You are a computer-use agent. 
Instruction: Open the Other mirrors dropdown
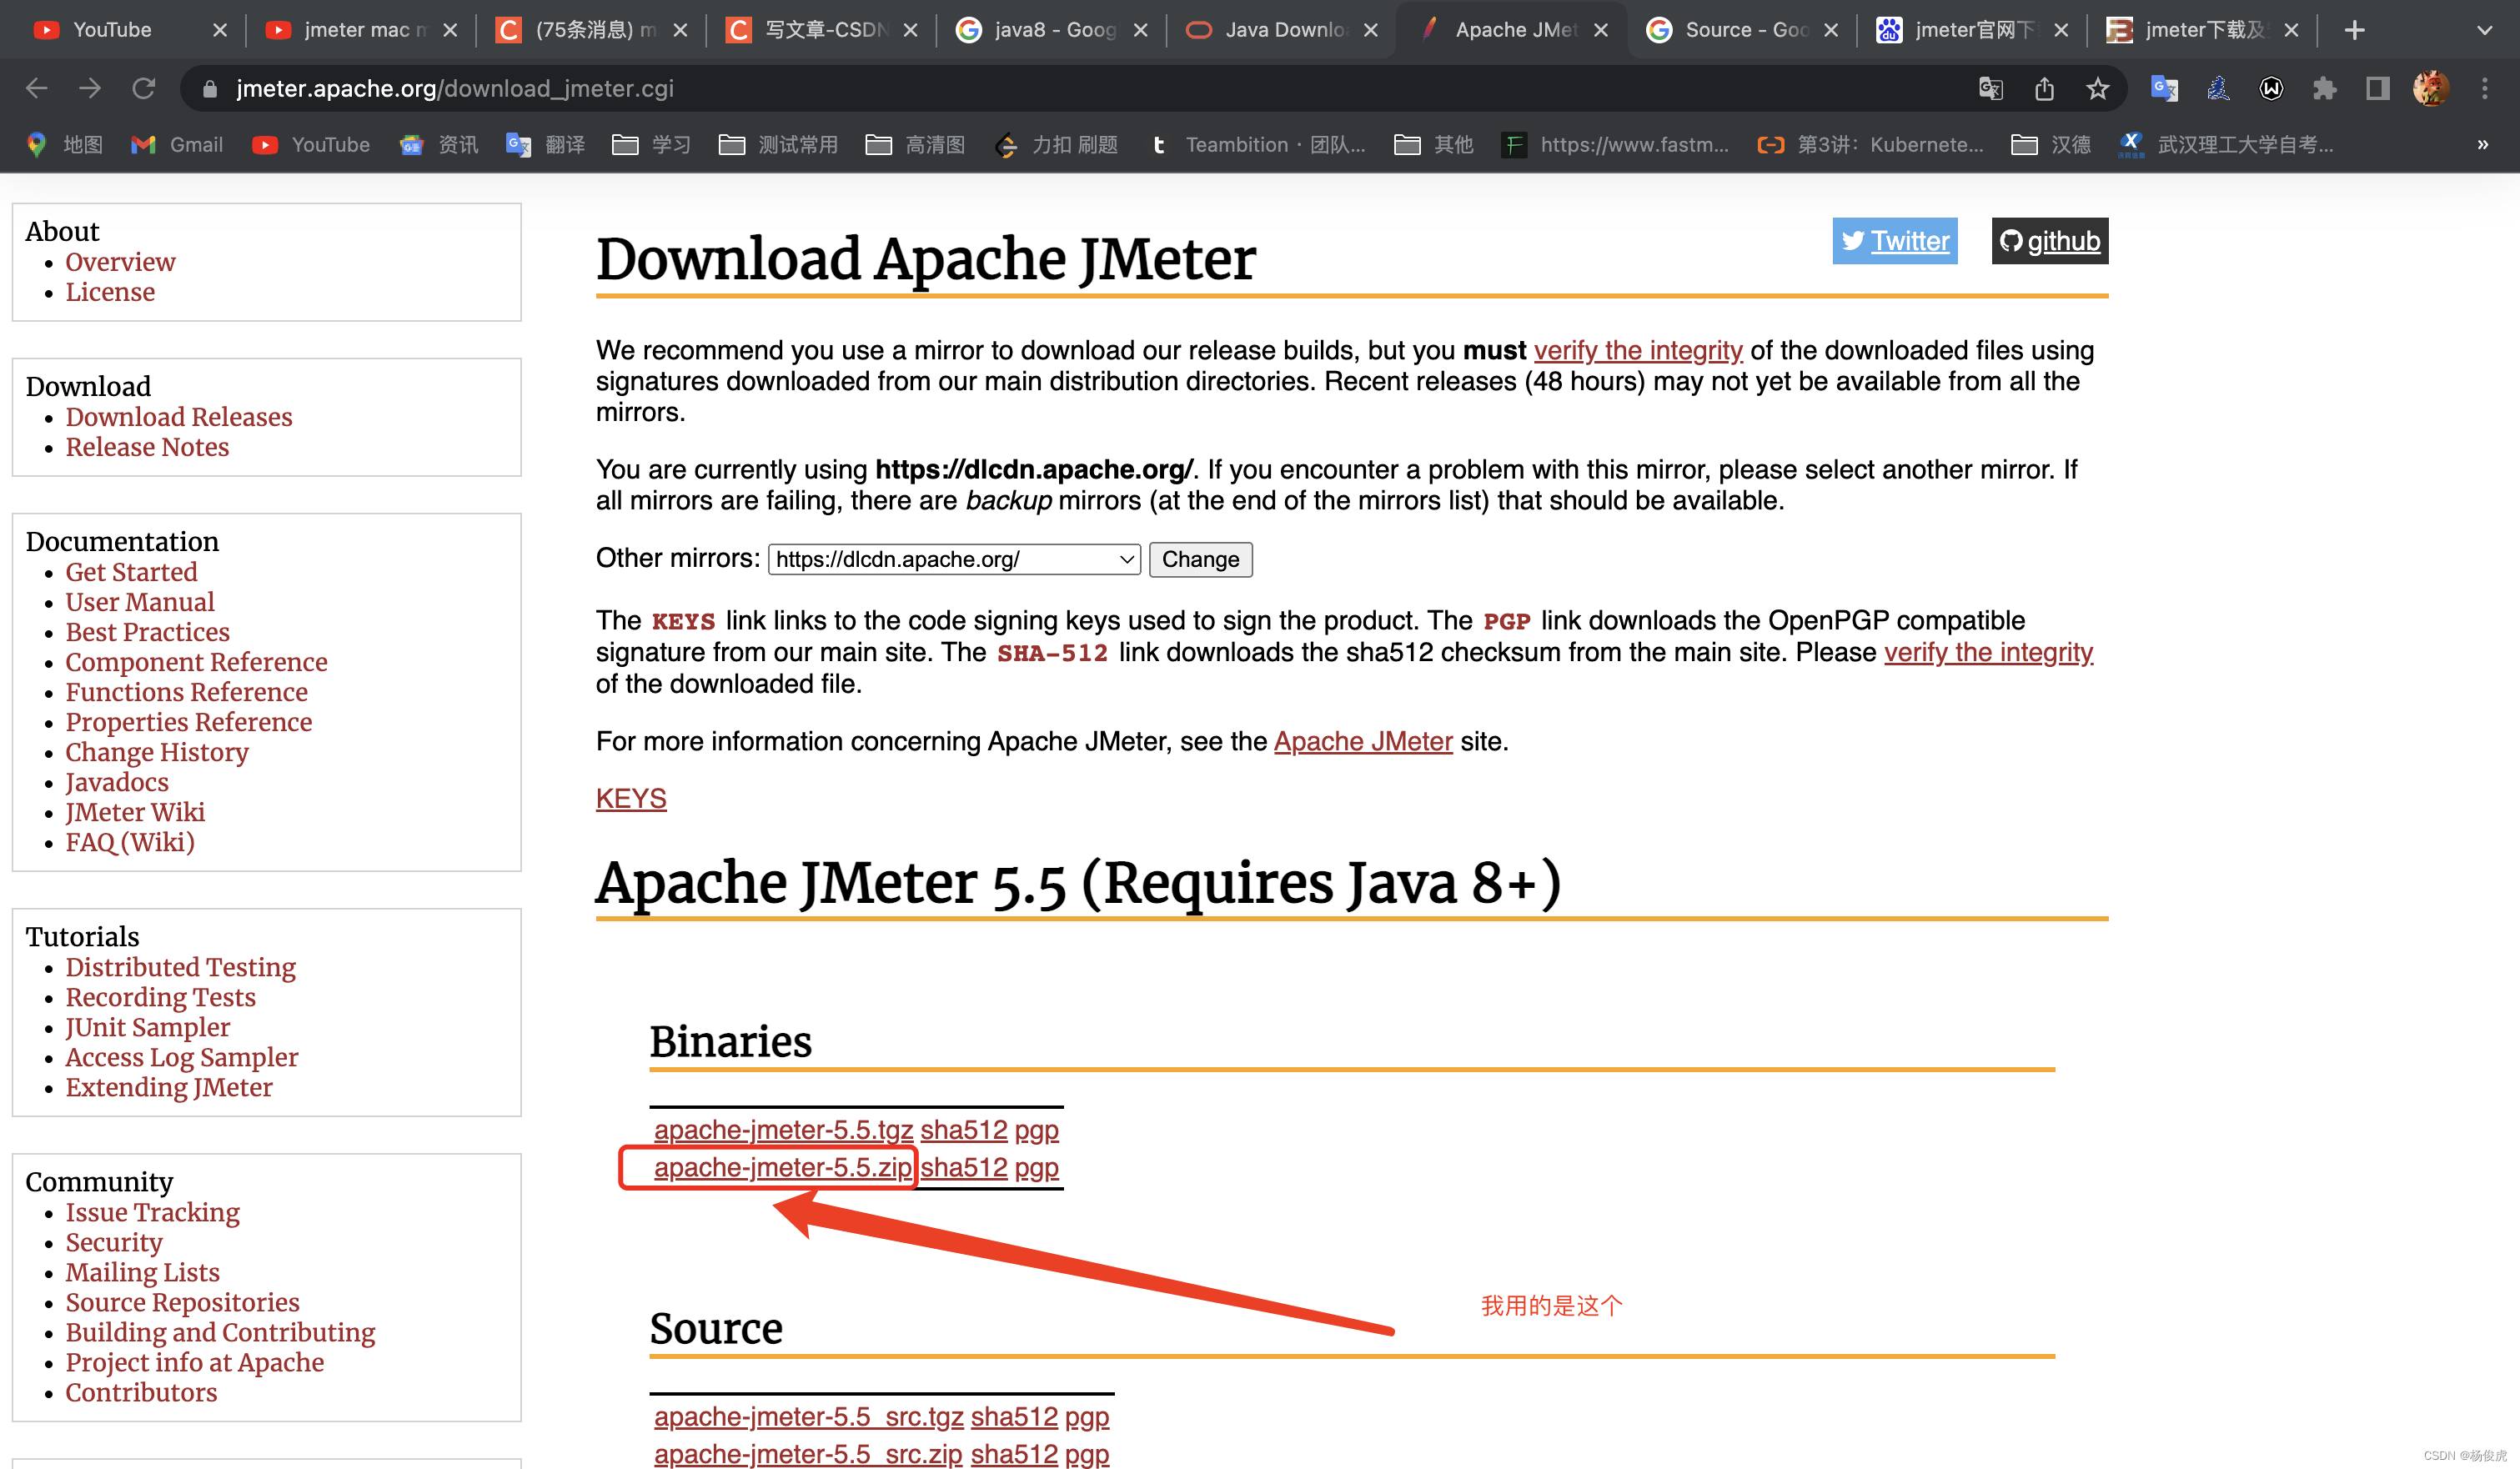click(x=954, y=559)
